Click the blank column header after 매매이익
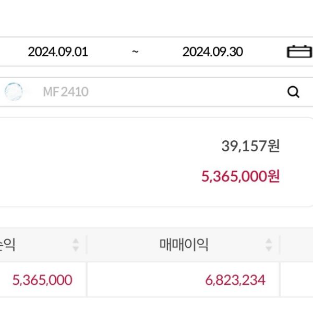The height and width of the screenshot is (313, 313). pyautogui.click(x=297, y=245)
